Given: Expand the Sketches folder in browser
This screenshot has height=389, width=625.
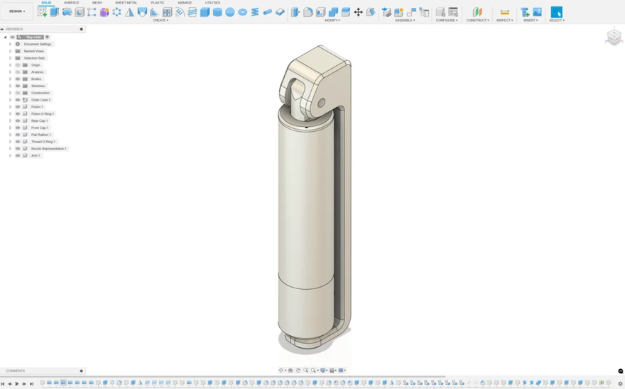Looking at the screenshot, I should point(10,86).
